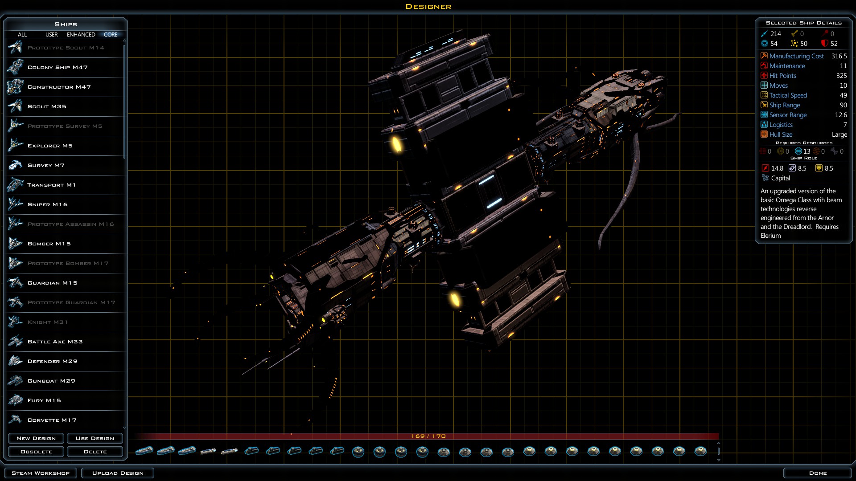Select Defender M29 in the ships list

(65, 361)
